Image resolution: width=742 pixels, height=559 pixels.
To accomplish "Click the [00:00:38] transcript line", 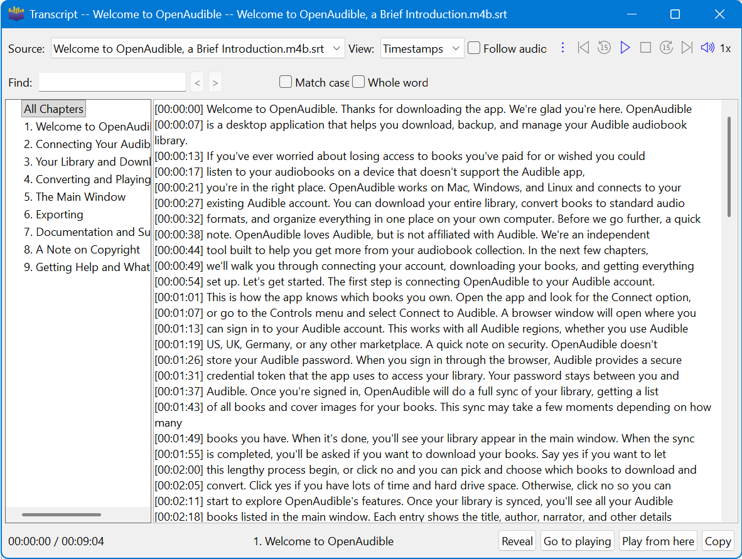I will click(402, 235).
